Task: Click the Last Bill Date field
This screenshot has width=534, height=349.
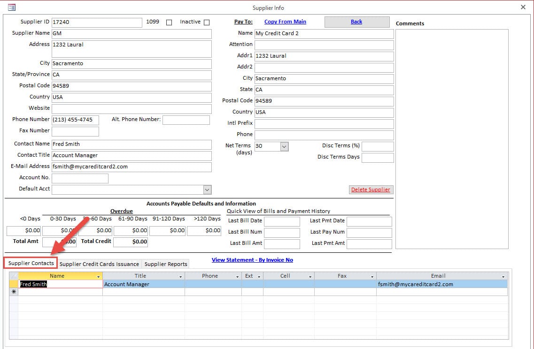Action: [282, 221]
